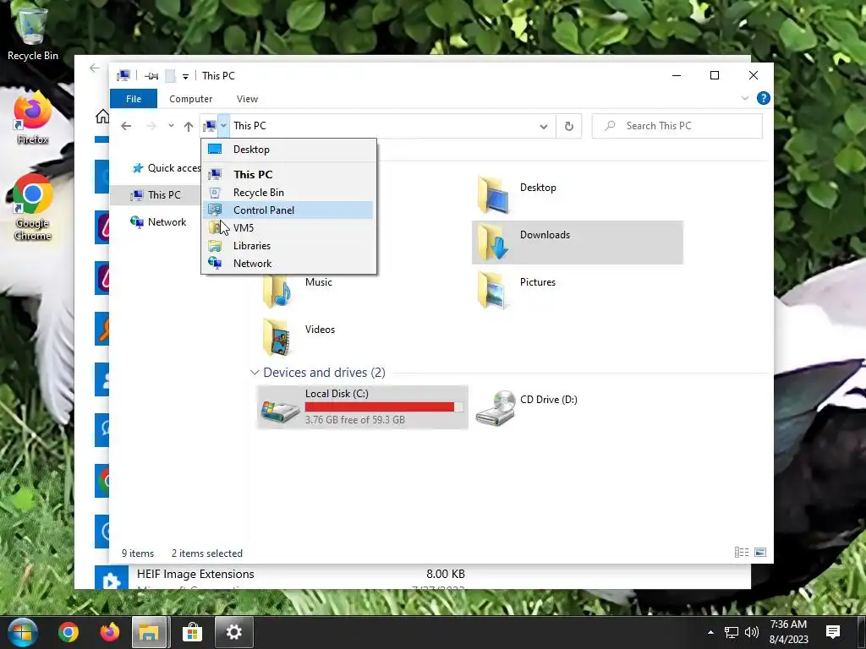This screenshot has width=866, height=649.
Task: Select HEIF Image Extensions in Settings
Action: click(195, 574)
